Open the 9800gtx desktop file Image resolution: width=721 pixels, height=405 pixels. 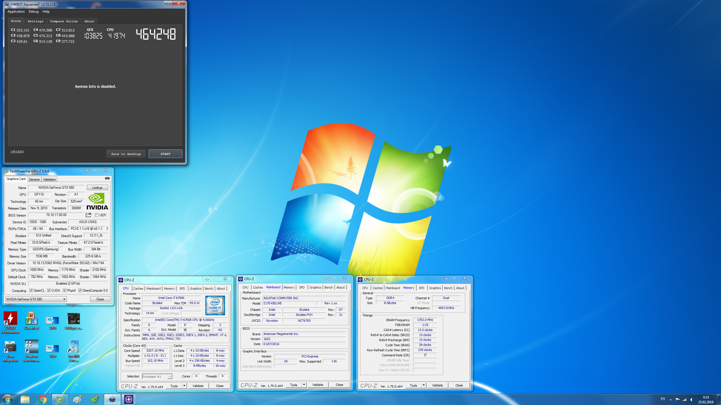[74, 321]
